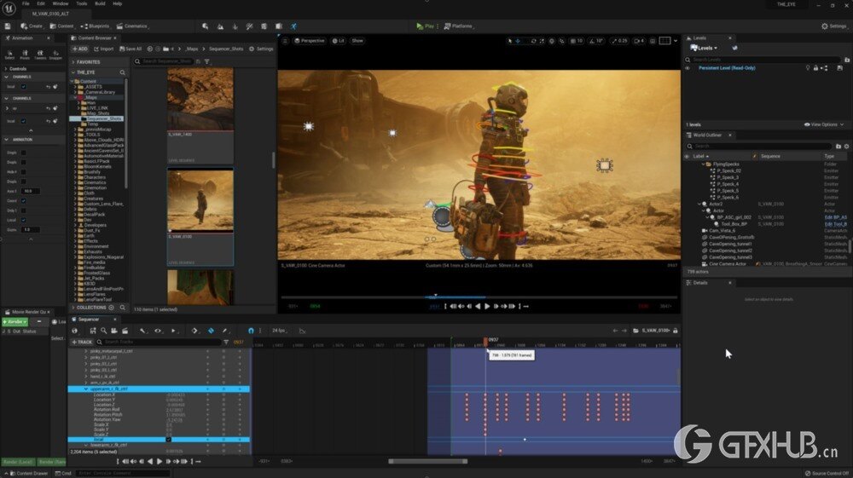Screen dimensions: 853x478
Task: Toggle Persistent Level visibility eye
Action: click(687, 68)
